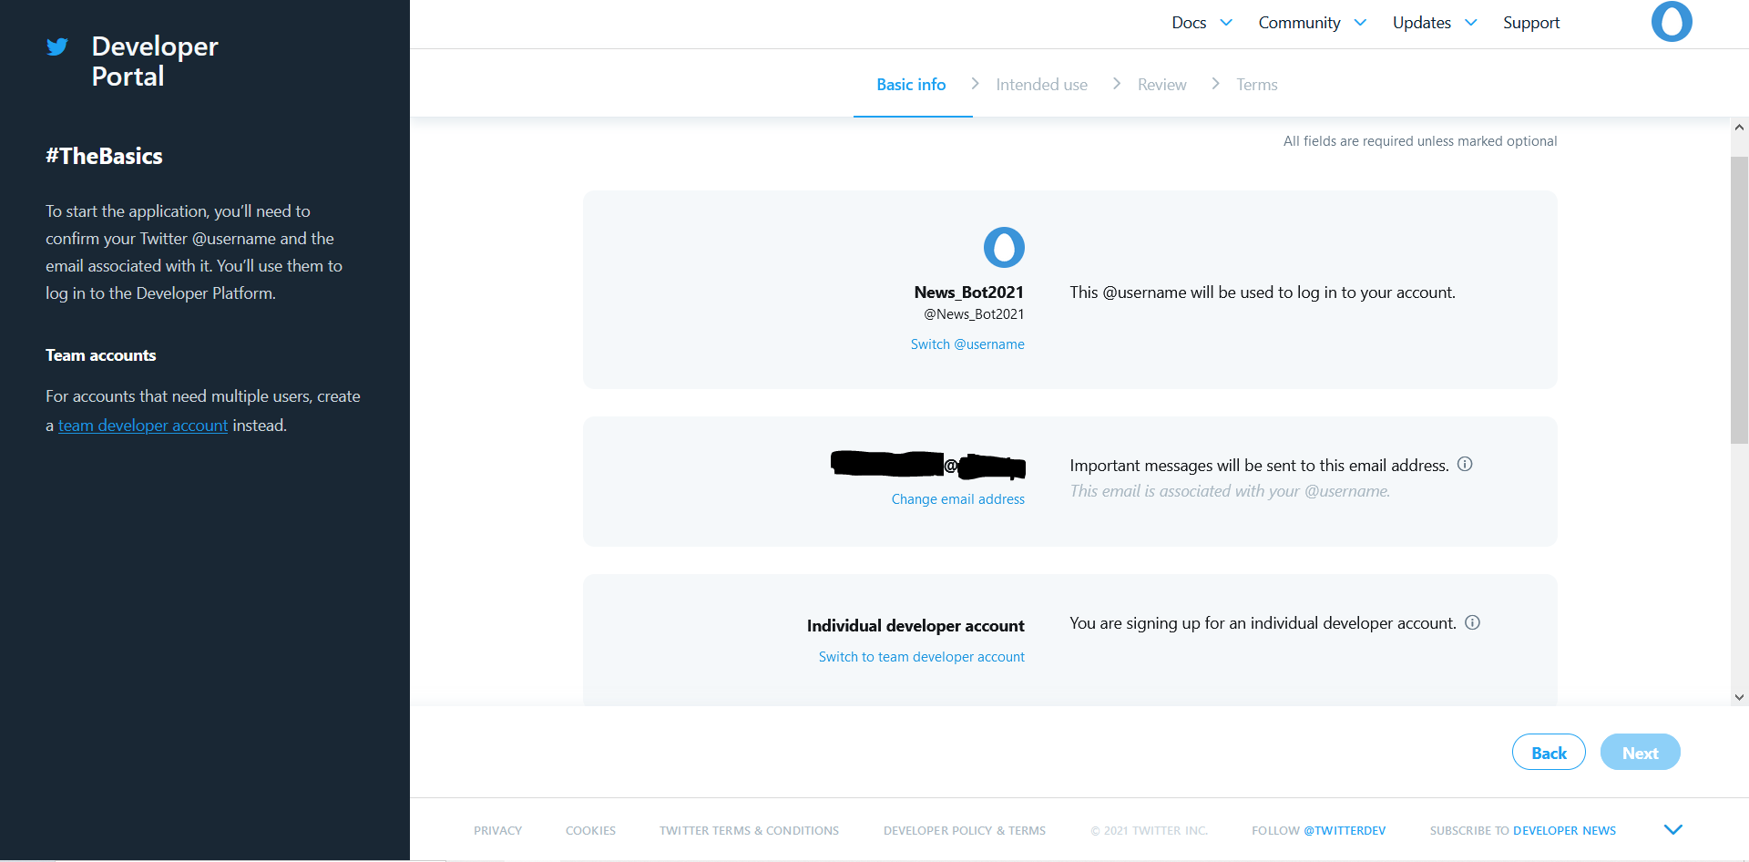Click the Back button
The height and width of the screenshot is (862, 1749).
(1549, 752)
